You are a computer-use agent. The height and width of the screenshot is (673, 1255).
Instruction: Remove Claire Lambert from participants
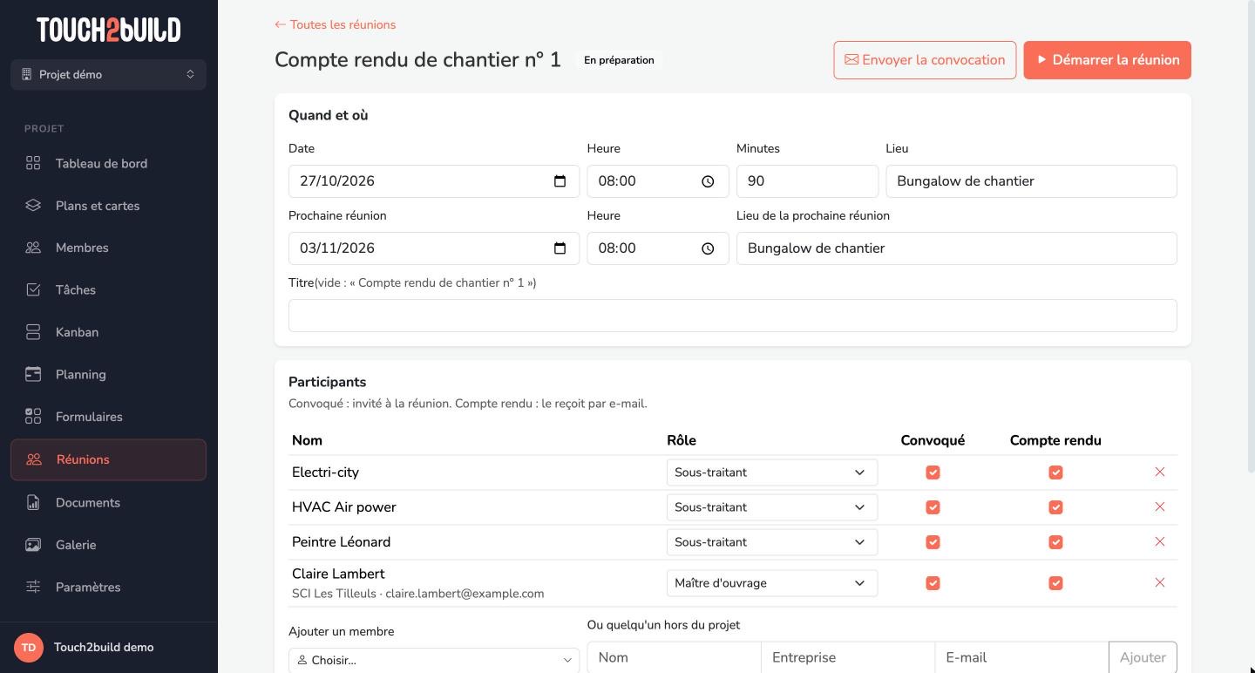tap(1159, 582)
